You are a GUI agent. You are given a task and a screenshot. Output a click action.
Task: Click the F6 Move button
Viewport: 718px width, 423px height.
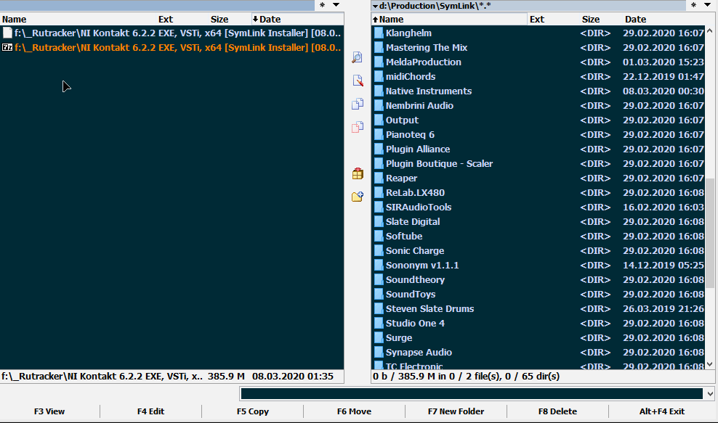pyautogui.click(x=355, y=411)
